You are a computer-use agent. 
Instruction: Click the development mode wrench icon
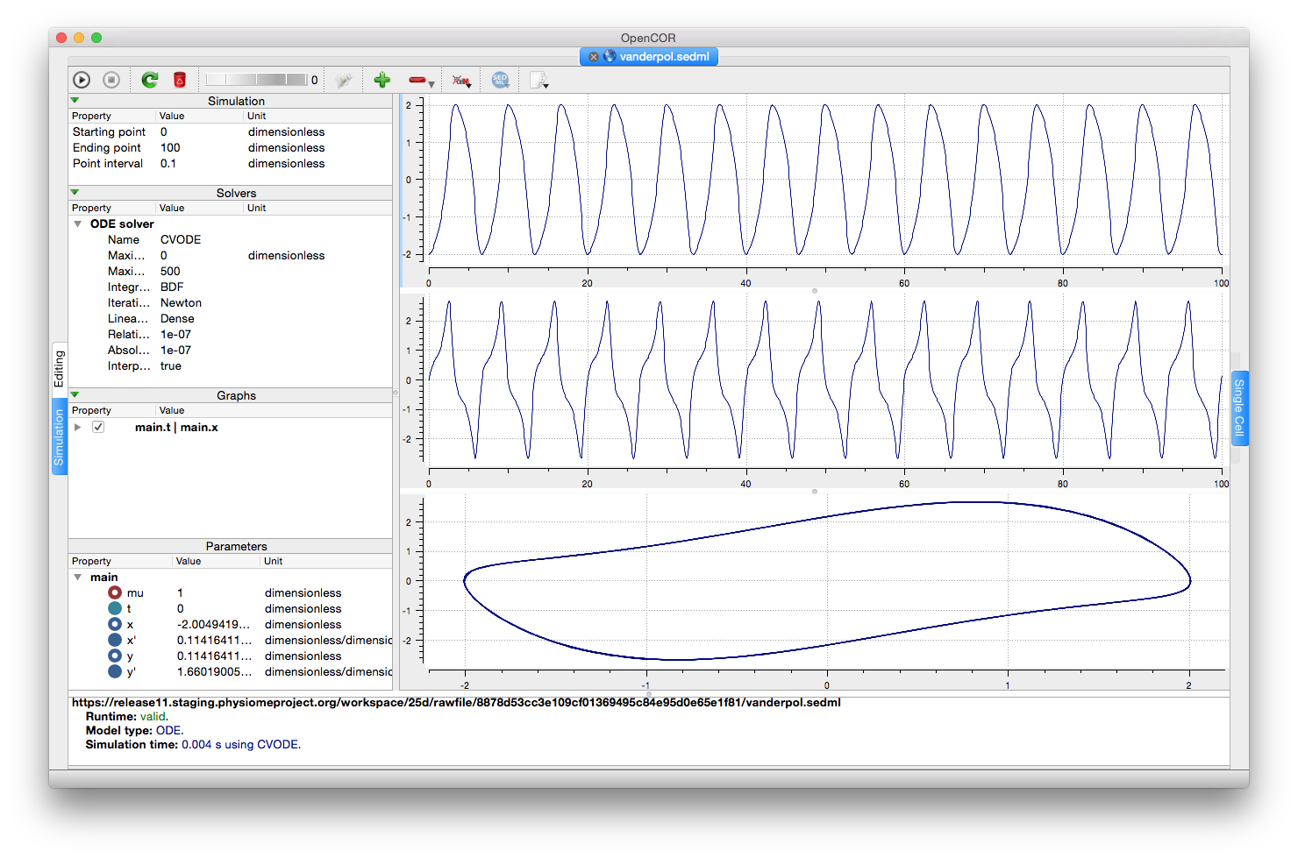(344, 80)
